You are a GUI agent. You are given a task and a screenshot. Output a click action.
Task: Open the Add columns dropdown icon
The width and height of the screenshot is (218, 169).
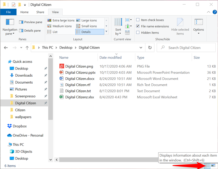coord(128,26)
